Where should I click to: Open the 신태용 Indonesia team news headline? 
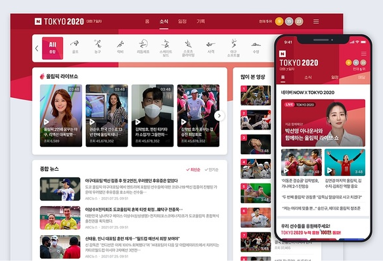(133, 238)
